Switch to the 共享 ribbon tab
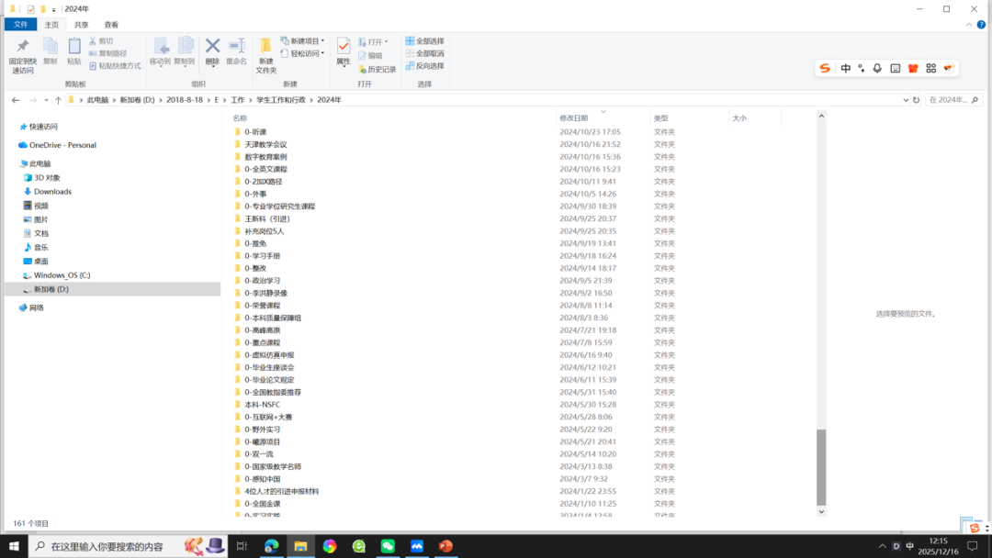This screenshot has height=558, width=992. (81, 25)
